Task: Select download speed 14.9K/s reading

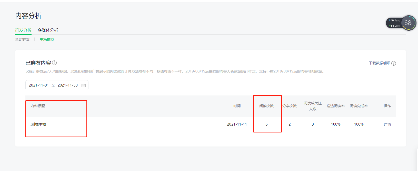Action: point(395,26)
